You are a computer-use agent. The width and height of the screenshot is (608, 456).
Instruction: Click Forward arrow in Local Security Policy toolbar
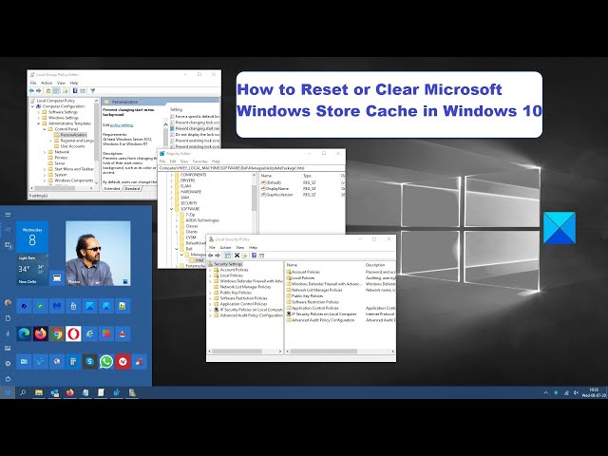click(218, 256)
